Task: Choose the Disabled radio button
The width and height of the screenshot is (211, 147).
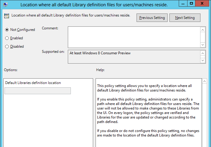Action: tap(7, 46)
